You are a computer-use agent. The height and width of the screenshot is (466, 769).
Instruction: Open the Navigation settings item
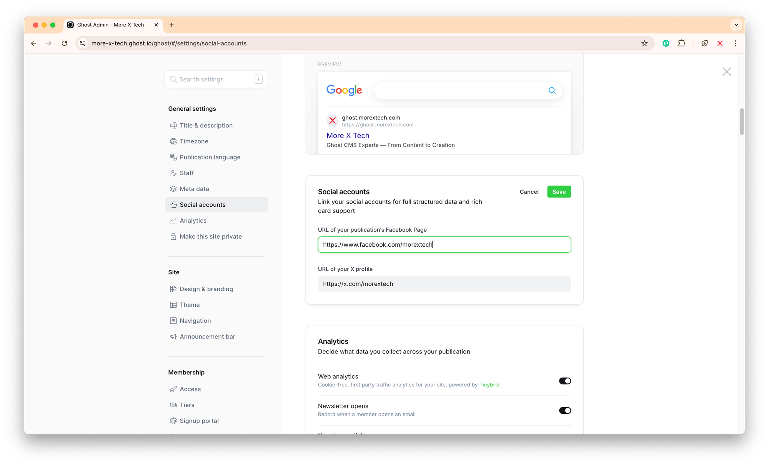tap(195, 321)
